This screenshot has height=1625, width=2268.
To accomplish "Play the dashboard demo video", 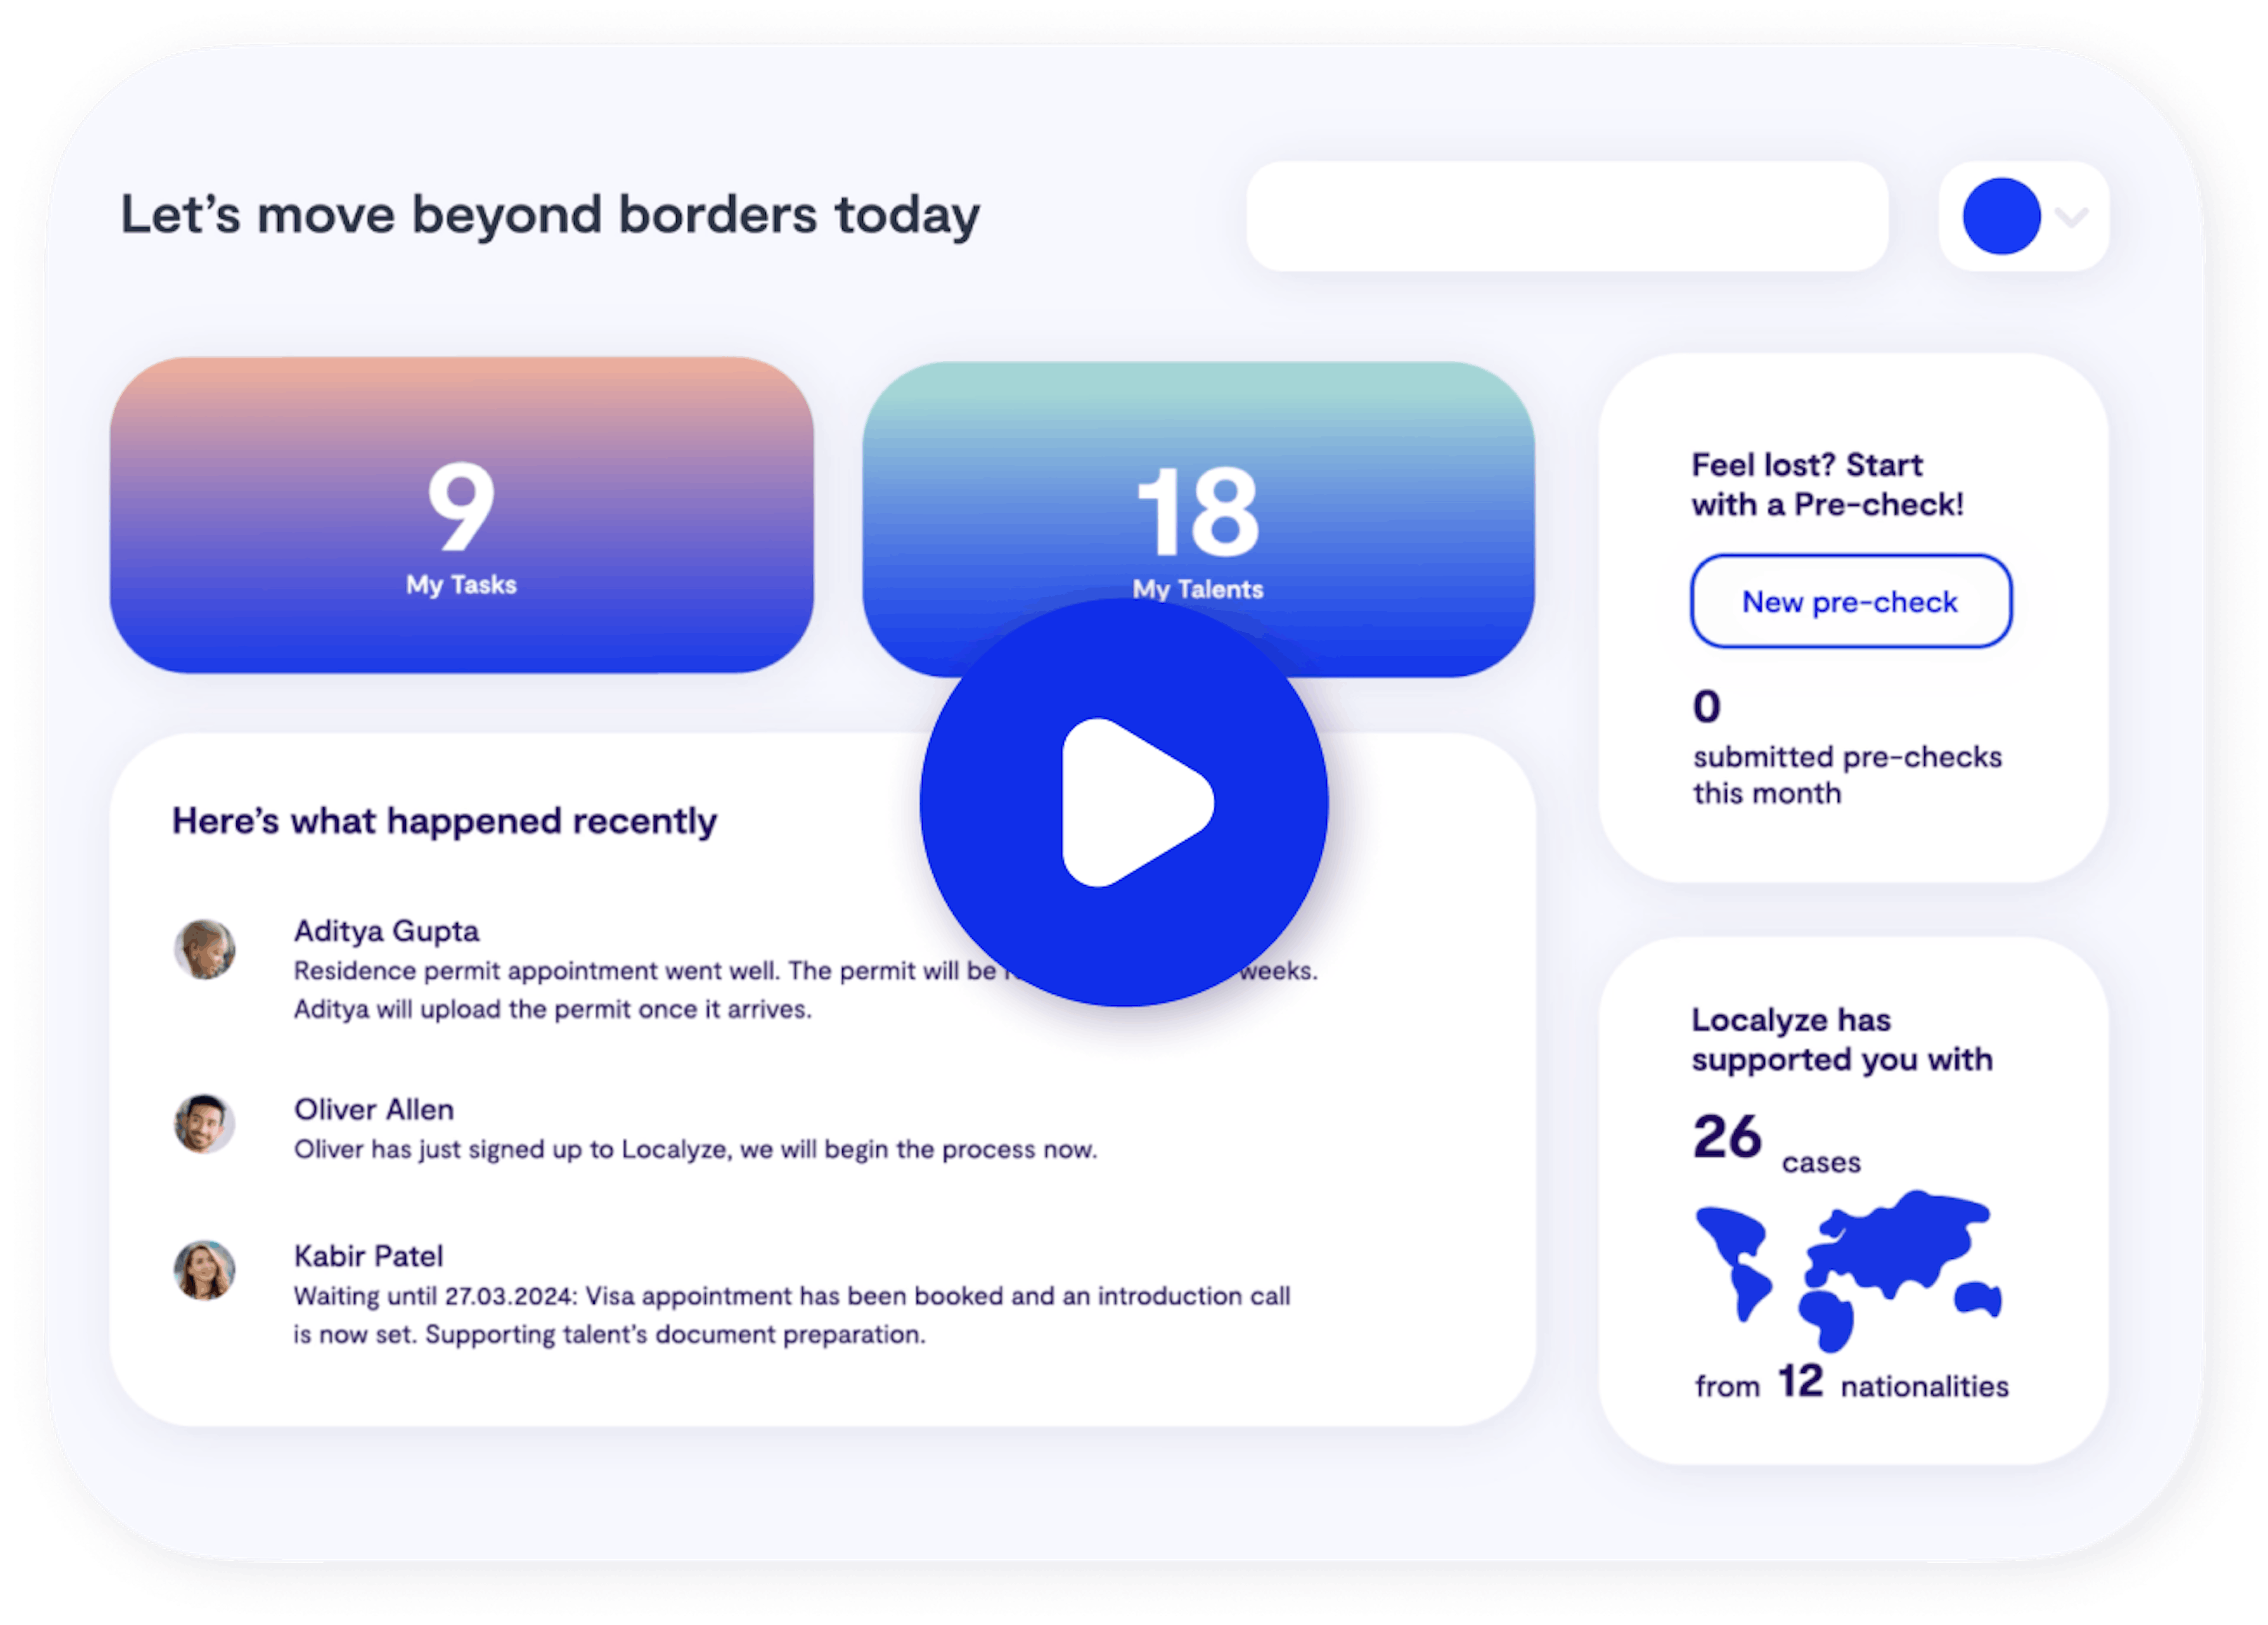I will point(1124,803).
